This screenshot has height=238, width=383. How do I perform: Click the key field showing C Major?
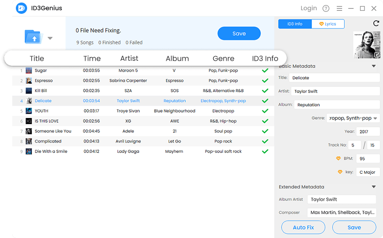tap(368, 172)
